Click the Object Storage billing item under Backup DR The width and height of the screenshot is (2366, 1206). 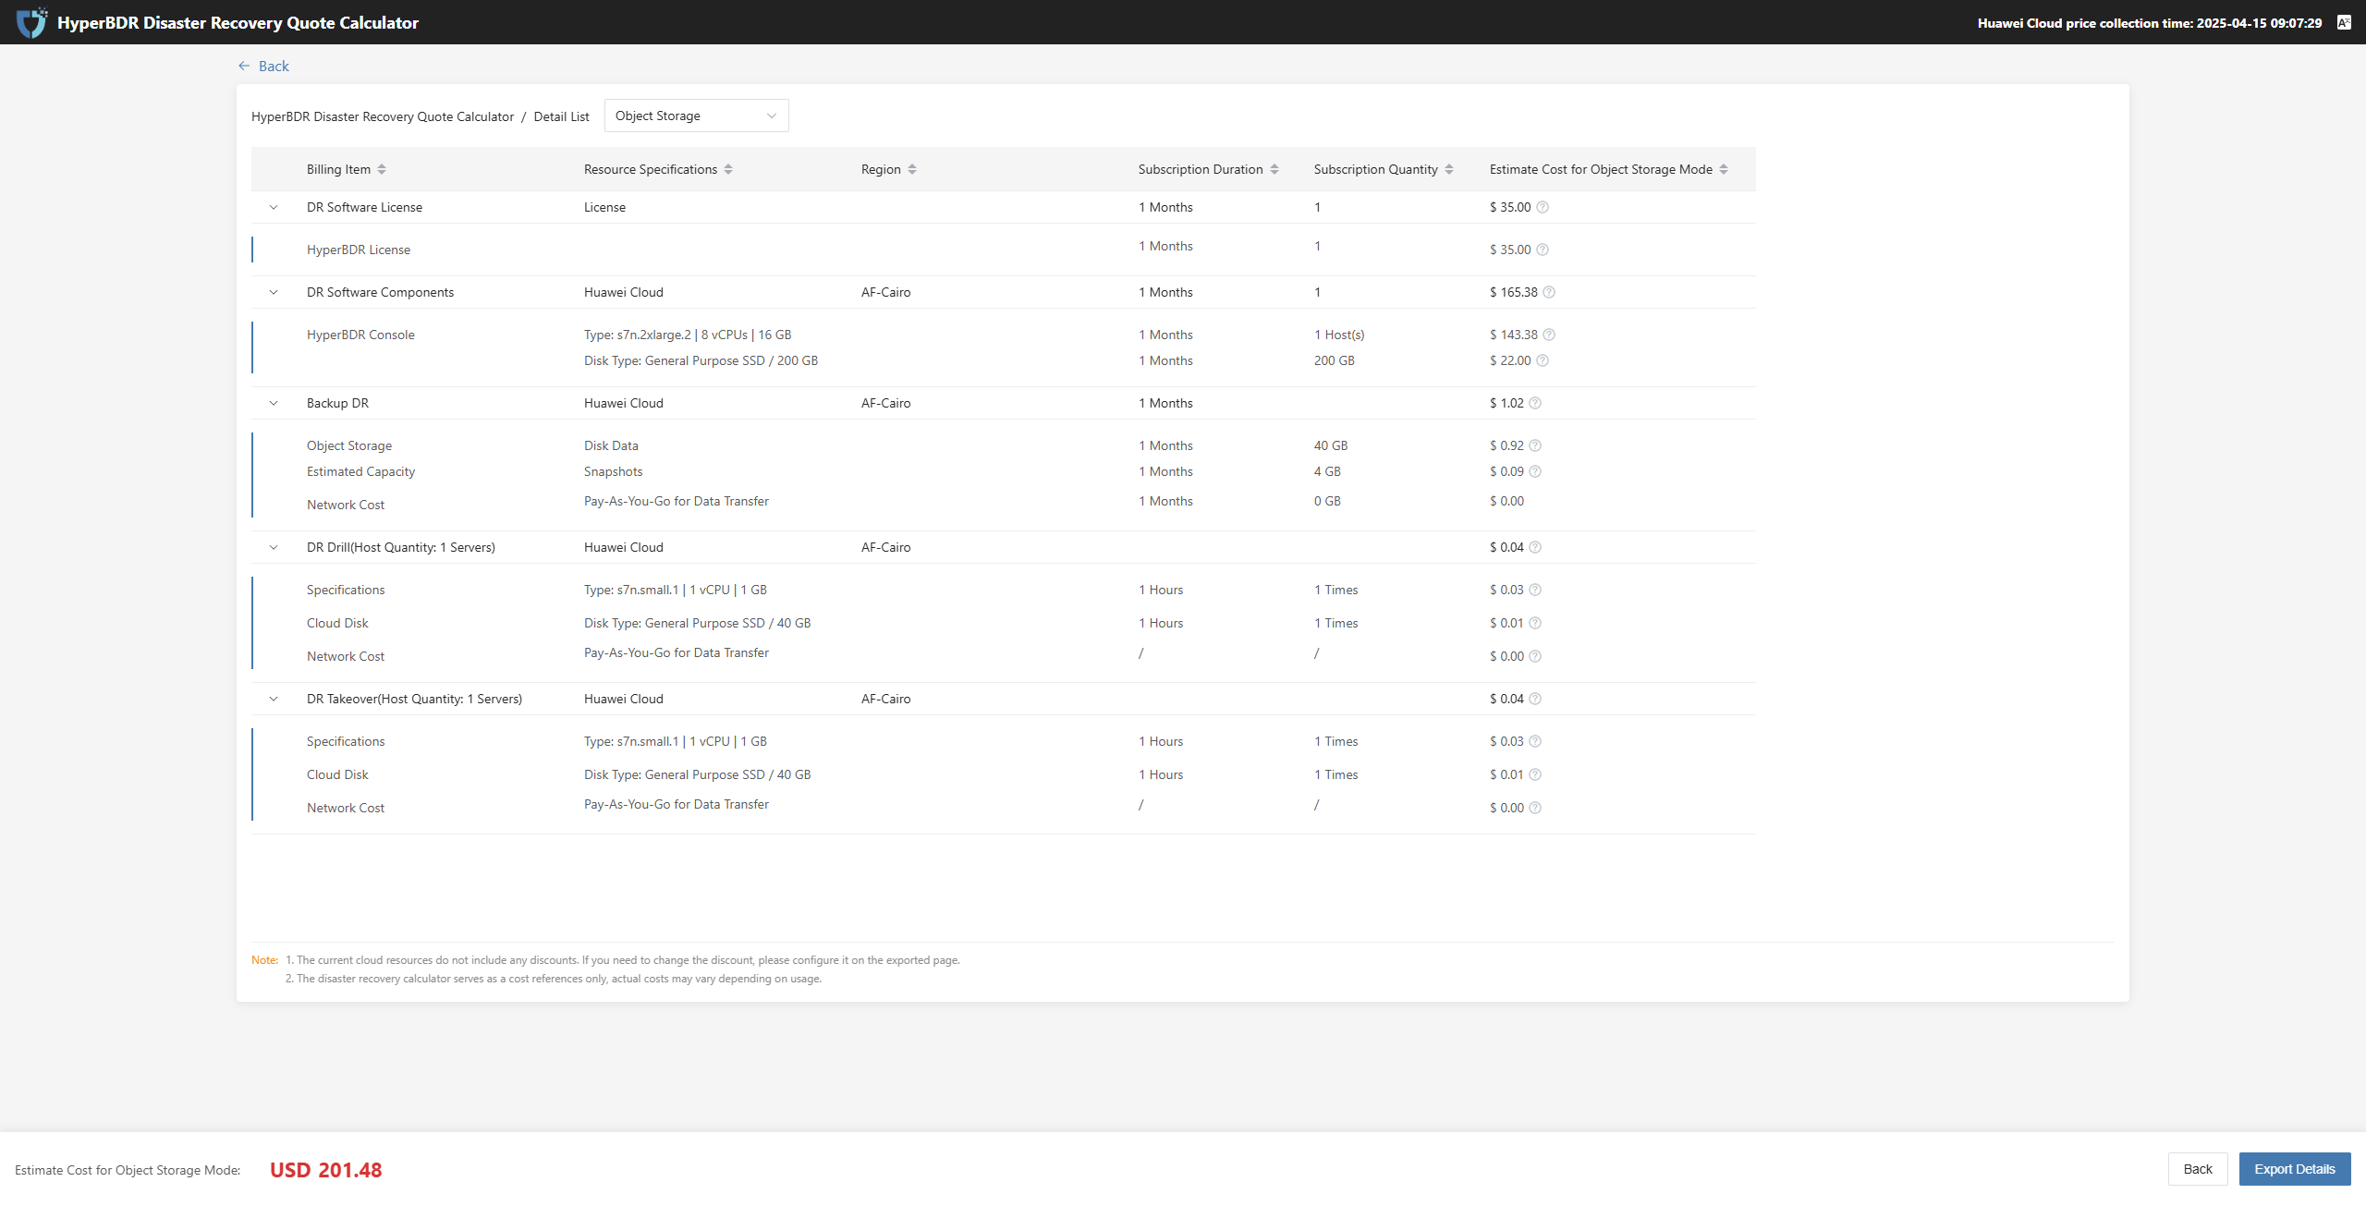point(349,445)
